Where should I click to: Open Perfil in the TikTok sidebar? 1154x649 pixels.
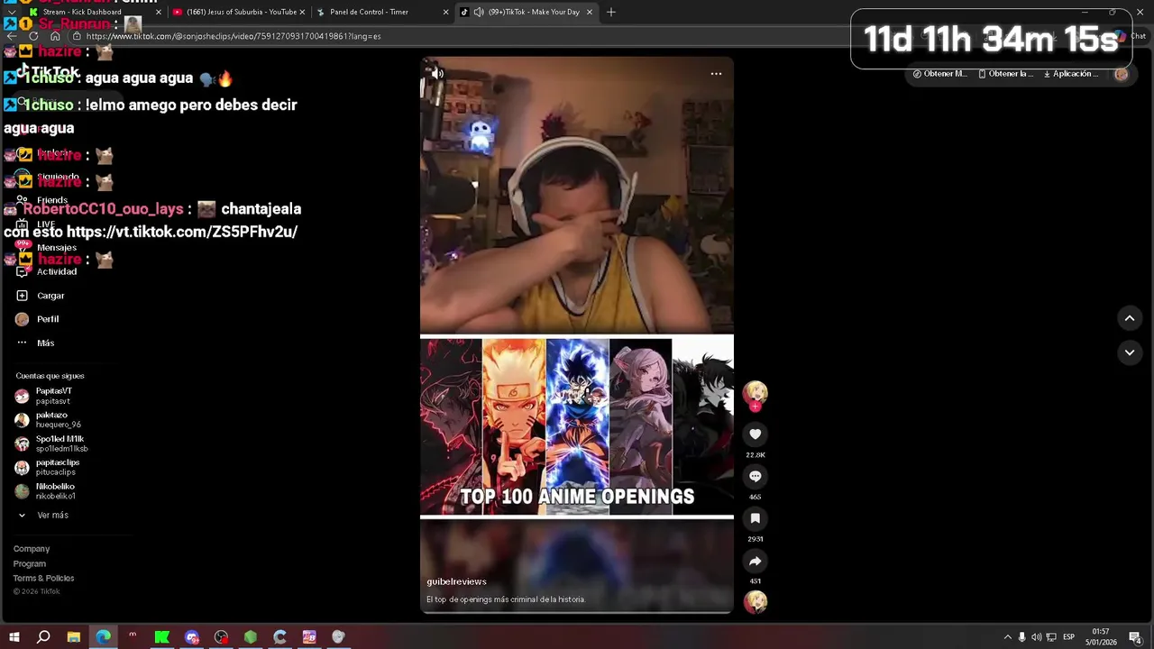click(x=37, y=319)
